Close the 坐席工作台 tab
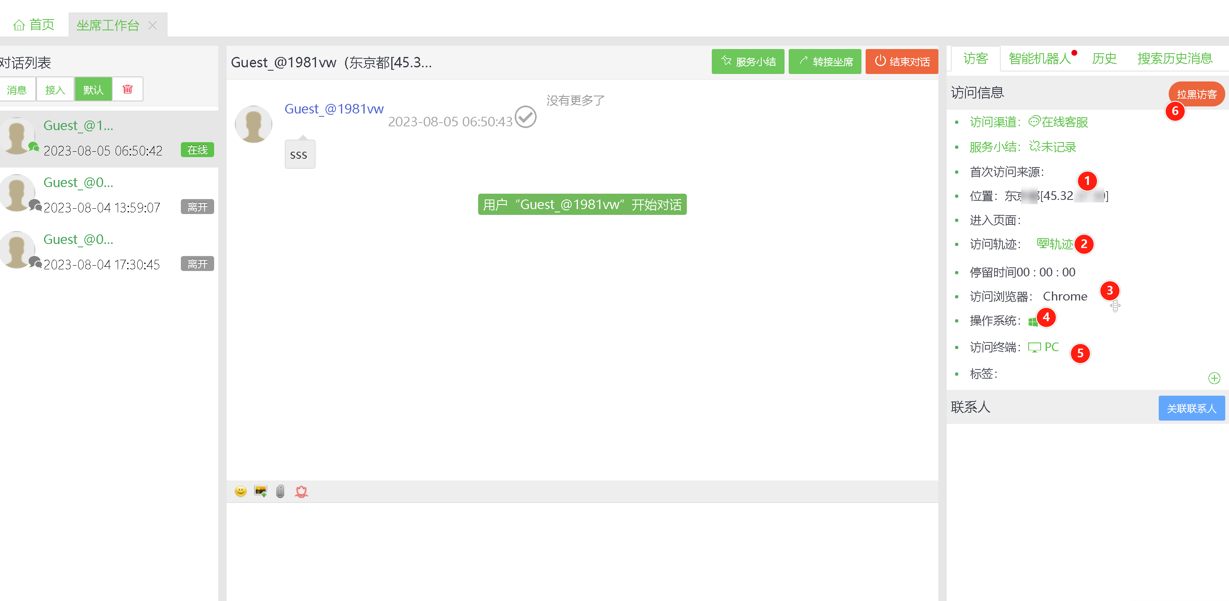 tap(153, 25)
